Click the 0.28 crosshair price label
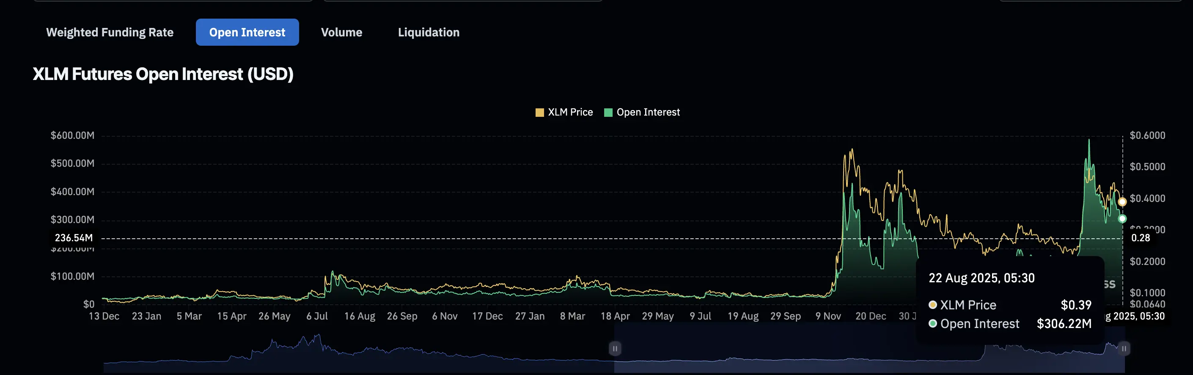This screenshot has width=1193, height=375. click(x=1140, y=238)
